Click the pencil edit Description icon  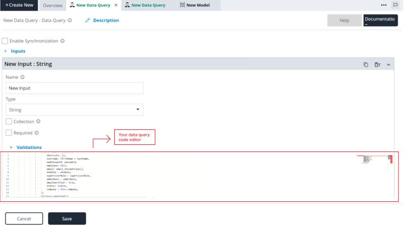click(x=87, y=20)
